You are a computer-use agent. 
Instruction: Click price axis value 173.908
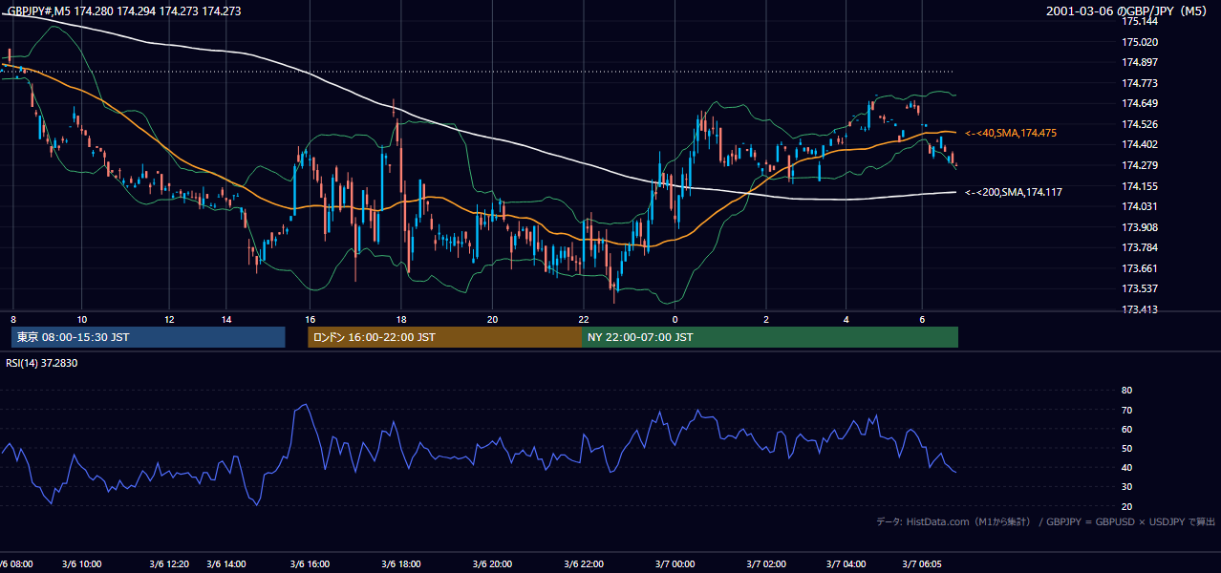pos(1140,227)
